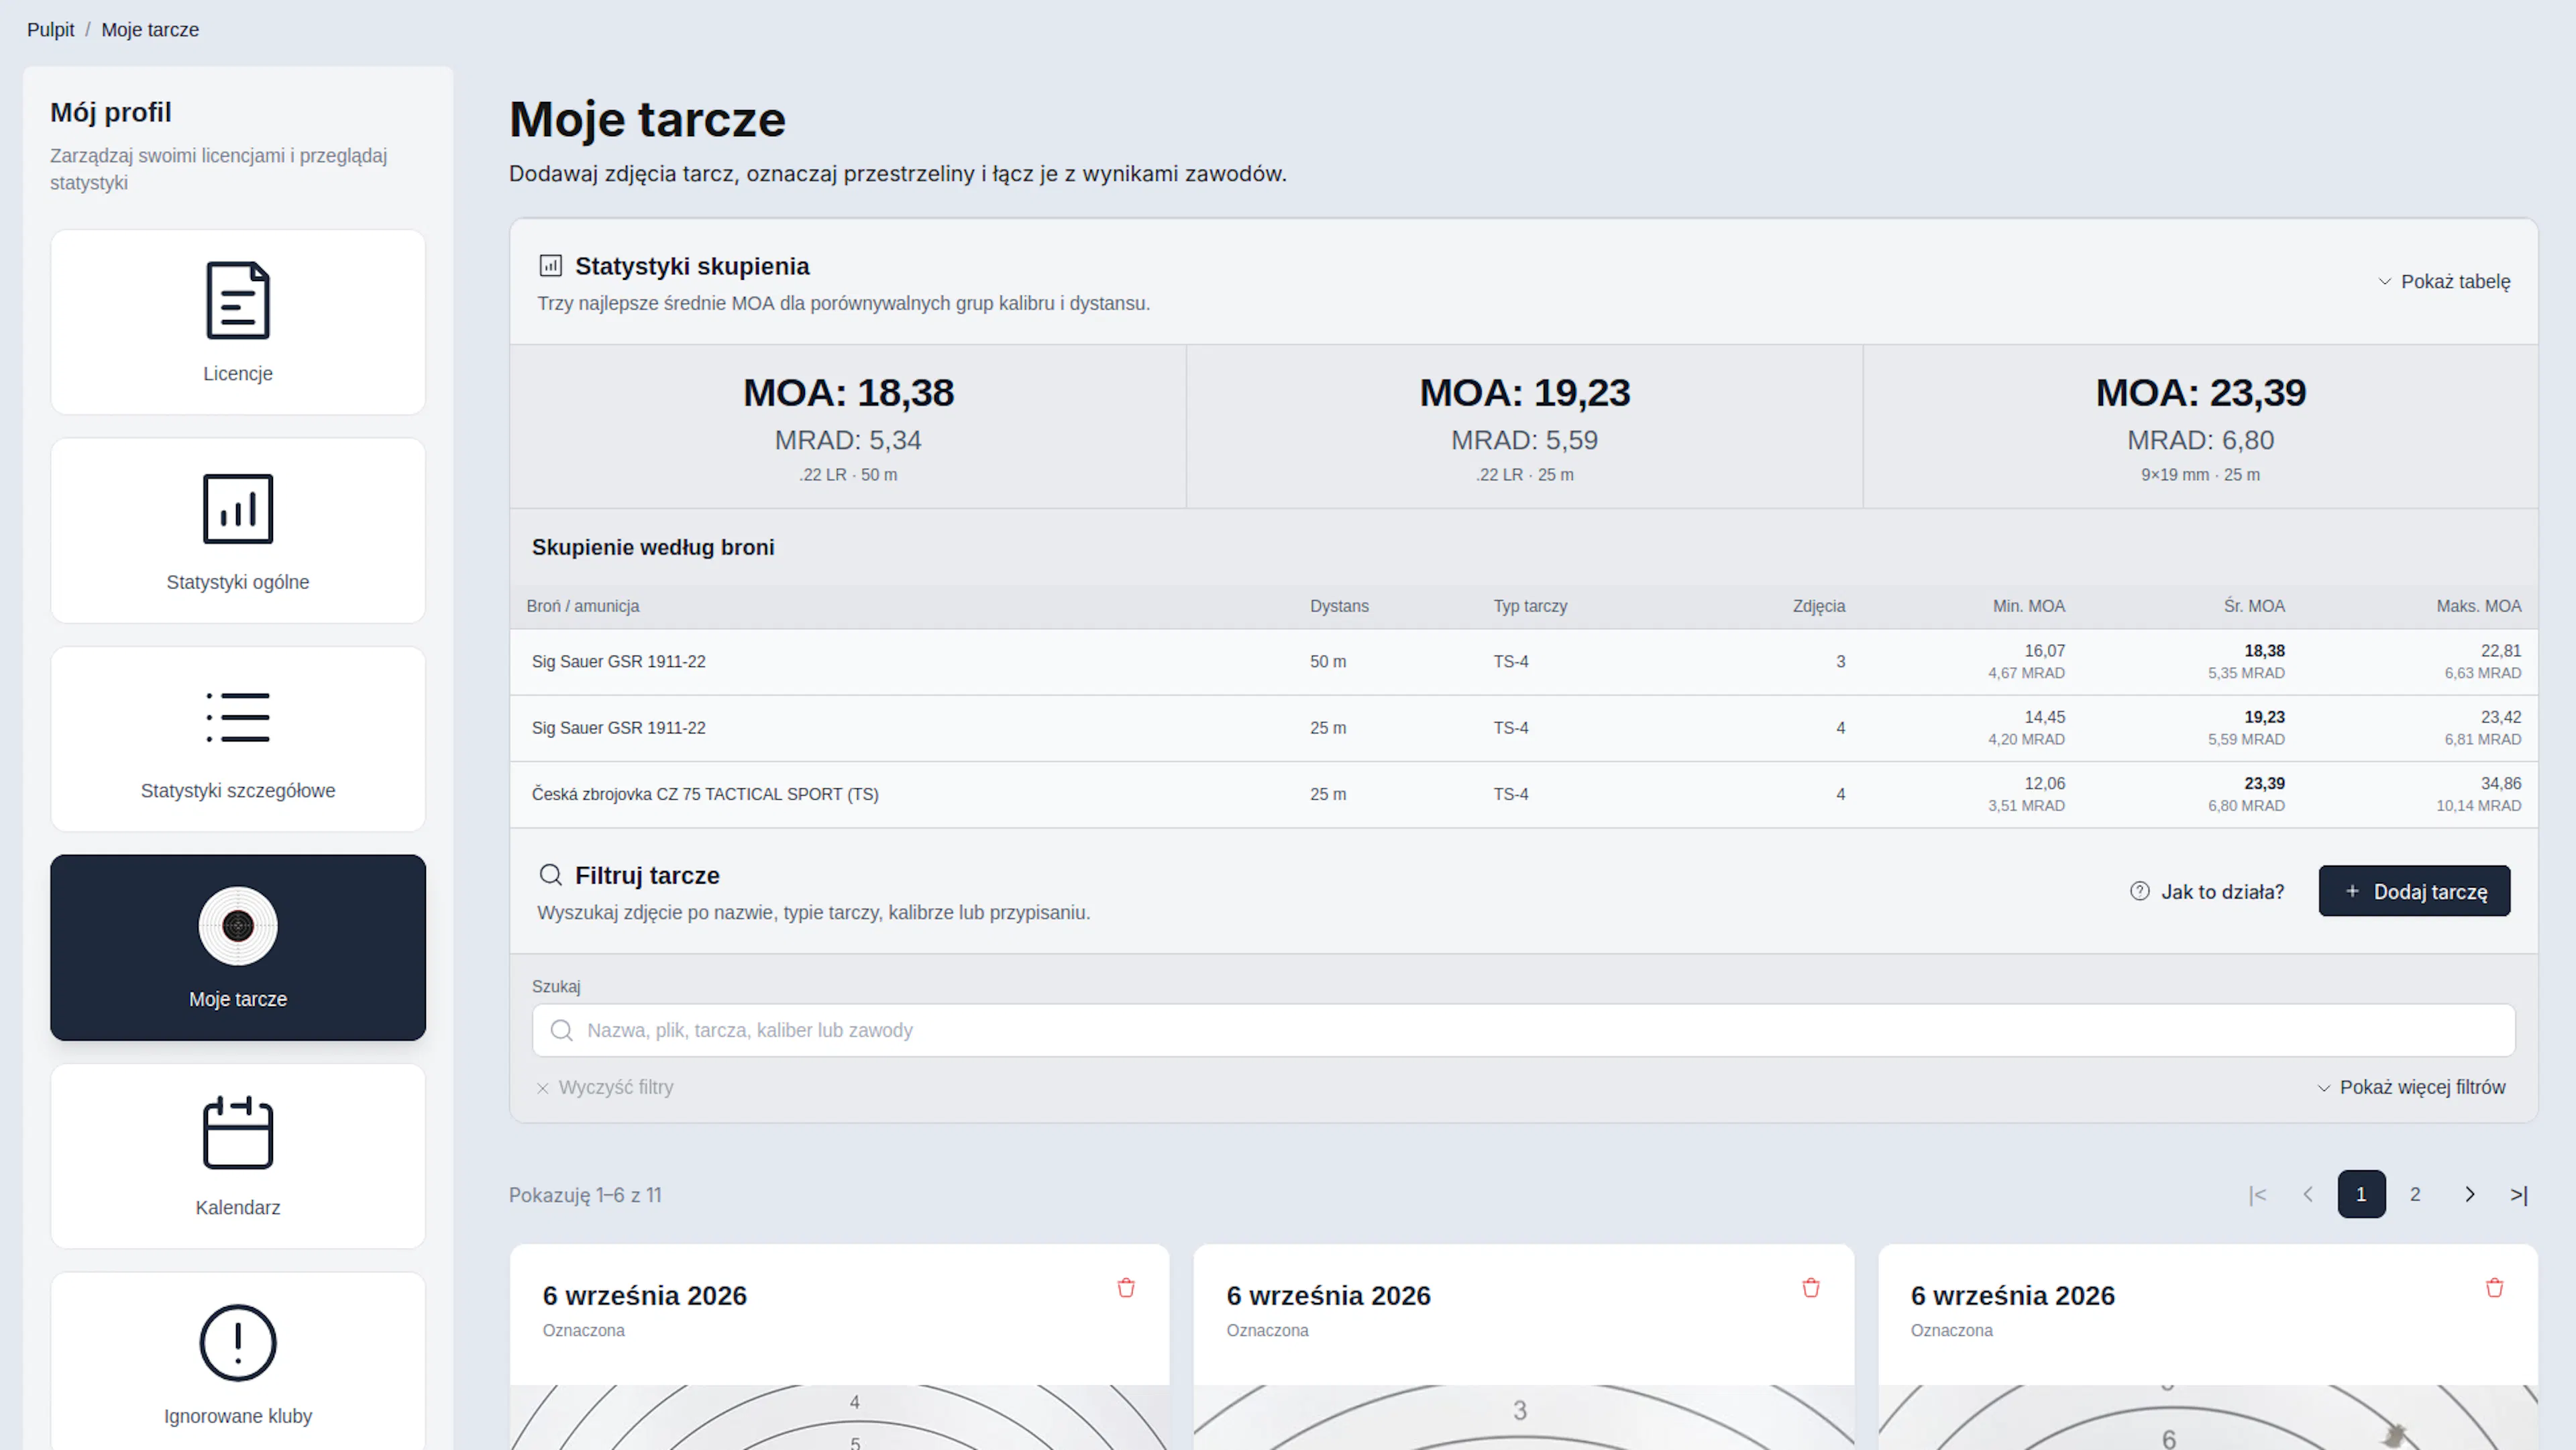Image resolution: width=2576 pixels, height=1450 pixels.
Task: Jump to the last page of results
Action: click(2519, 1194)
